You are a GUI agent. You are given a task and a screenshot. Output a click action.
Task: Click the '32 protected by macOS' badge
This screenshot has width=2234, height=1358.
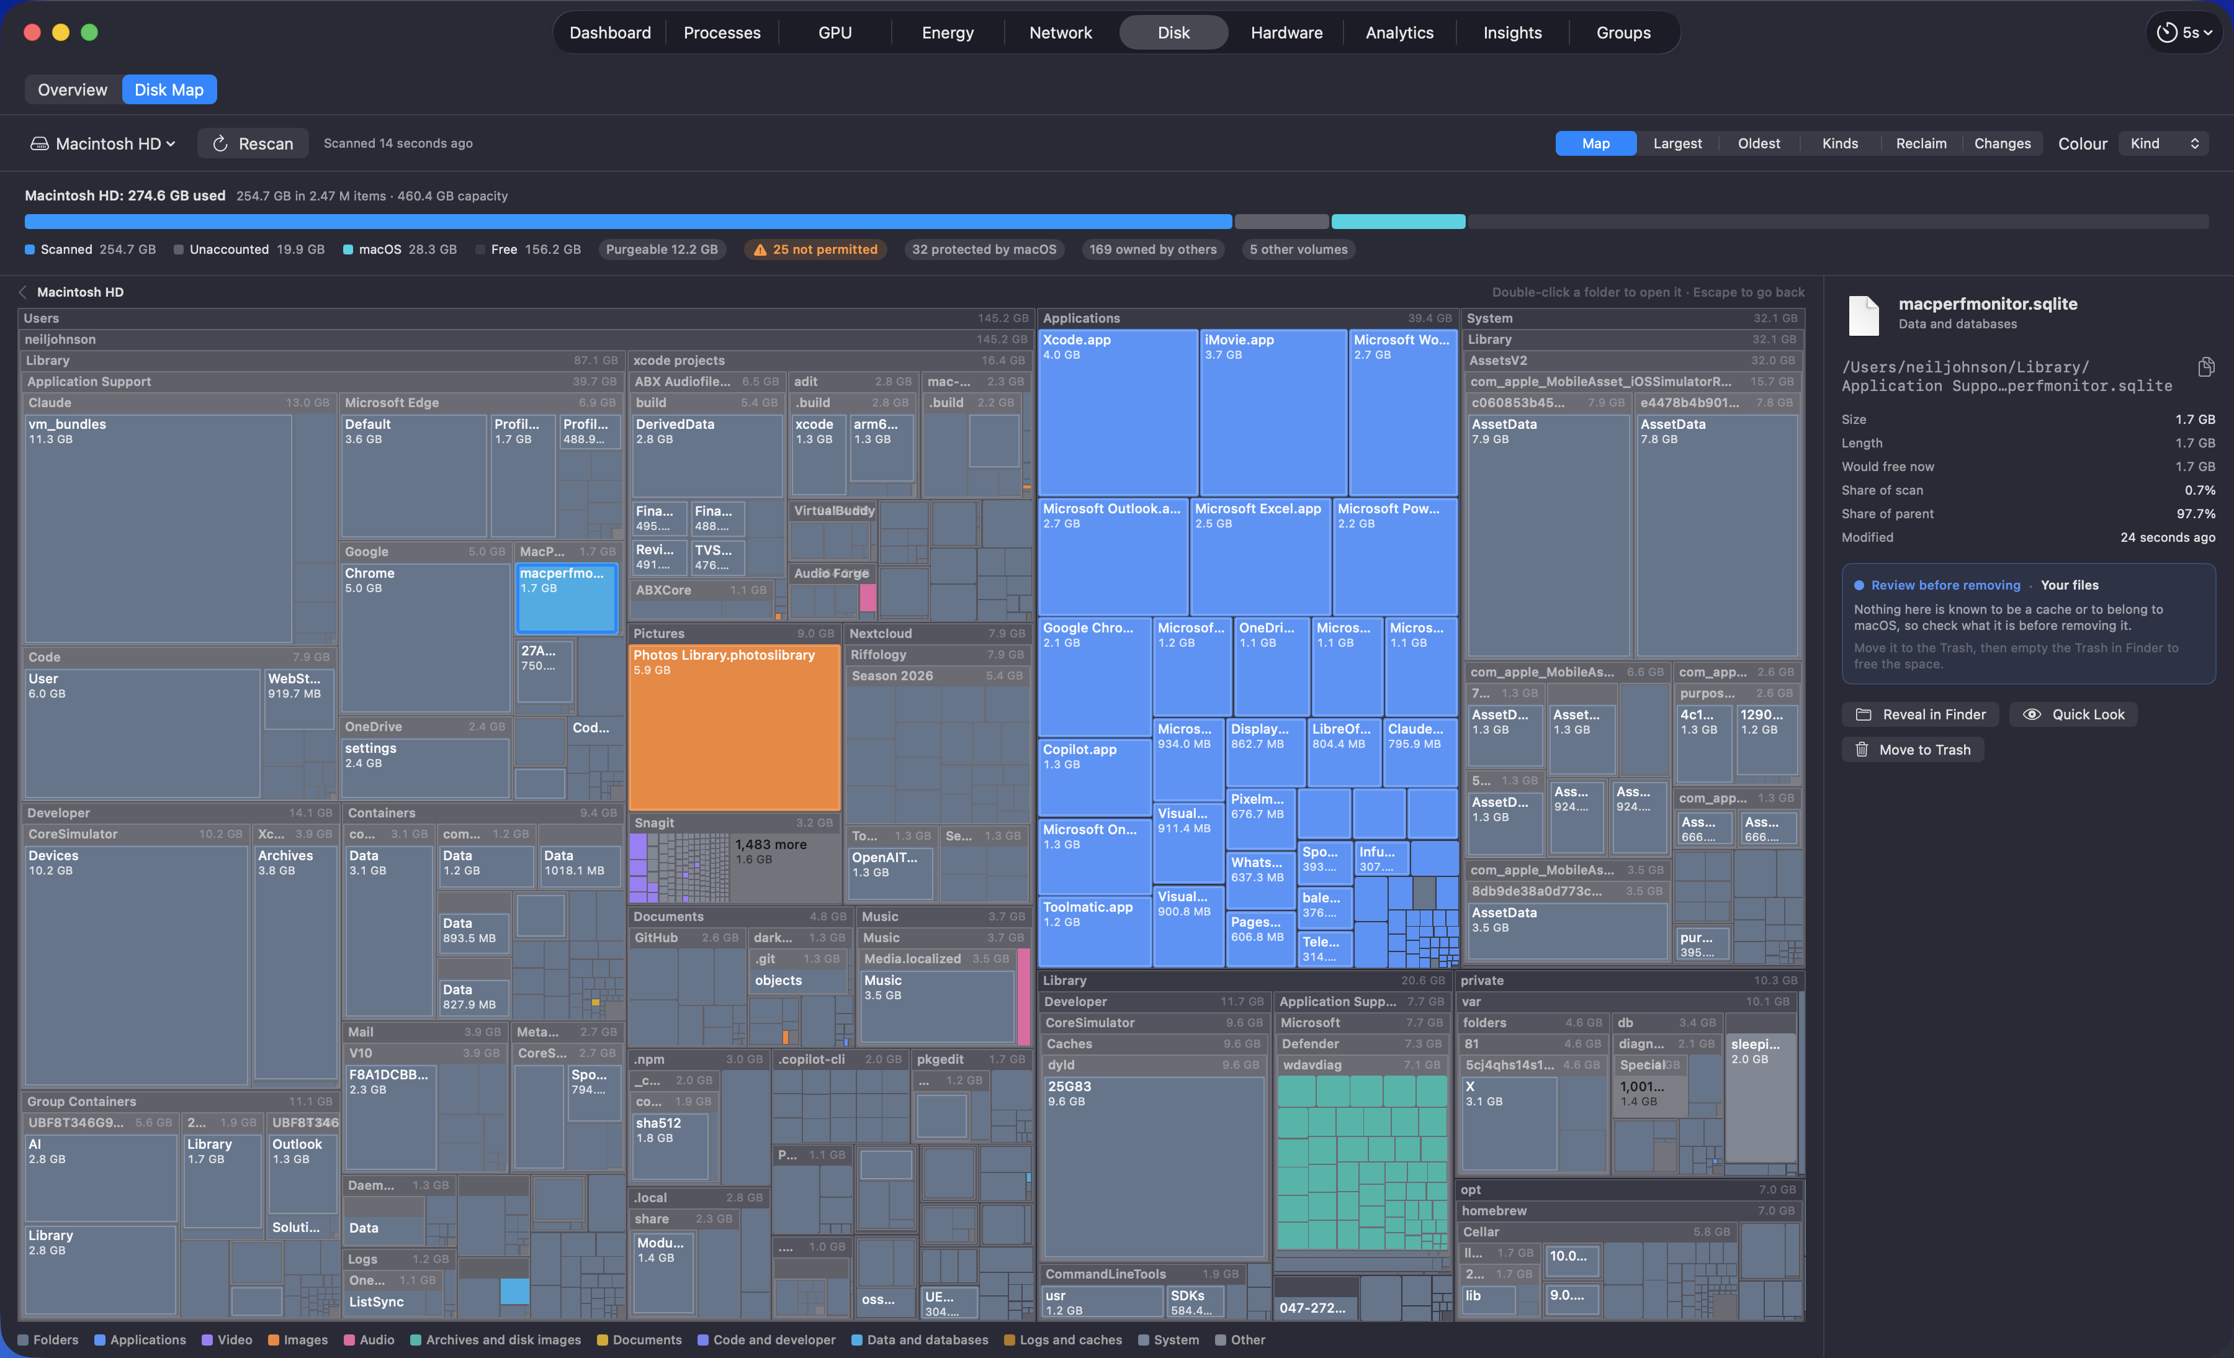(984, 250)
